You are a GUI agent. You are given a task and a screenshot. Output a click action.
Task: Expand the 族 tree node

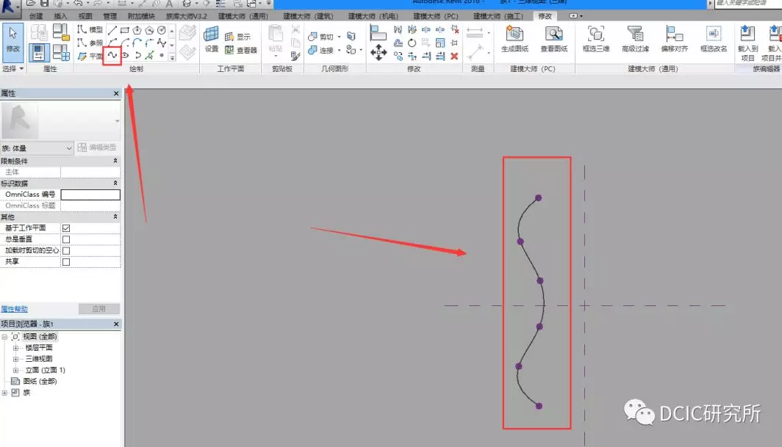pyautogui.click(x=4, y=393)
